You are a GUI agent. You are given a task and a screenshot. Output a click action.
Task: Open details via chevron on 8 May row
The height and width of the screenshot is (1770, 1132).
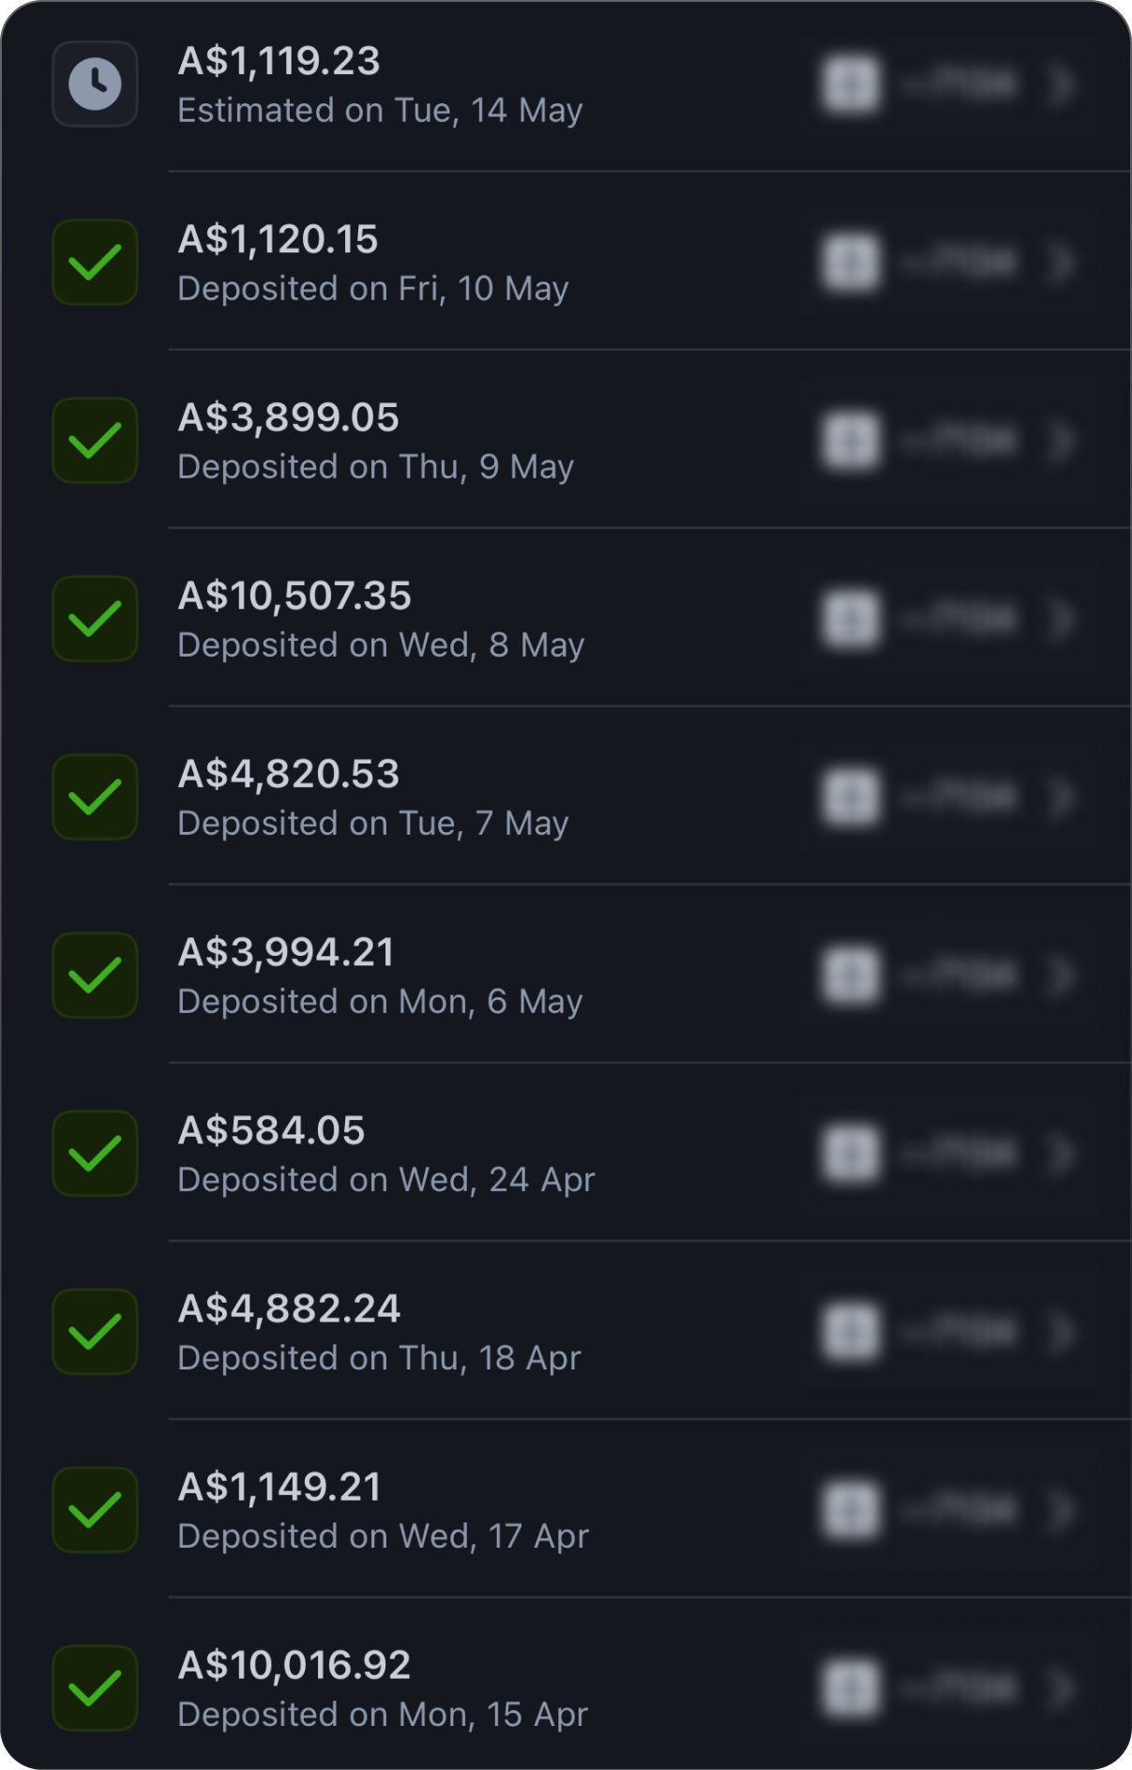pos(1063,619)
